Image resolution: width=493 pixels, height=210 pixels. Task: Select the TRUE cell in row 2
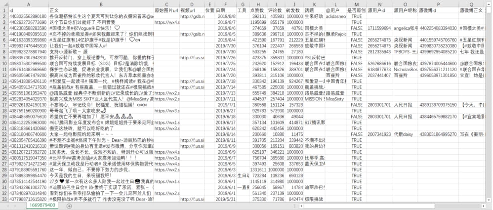(356, 16)
